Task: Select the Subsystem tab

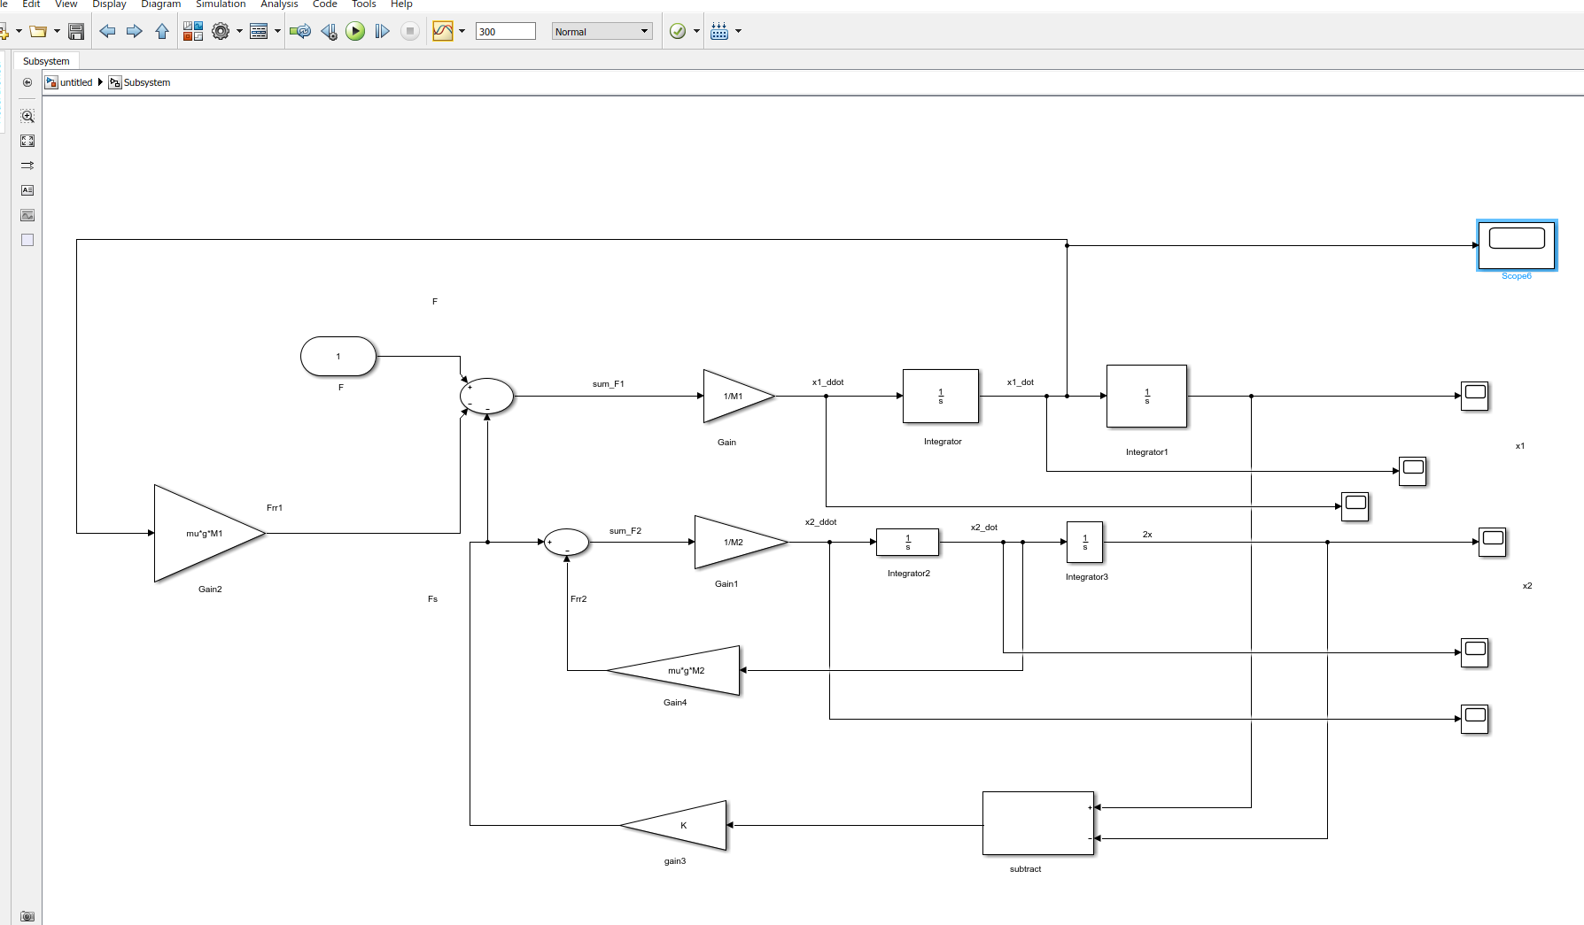Action: [46, 61]
